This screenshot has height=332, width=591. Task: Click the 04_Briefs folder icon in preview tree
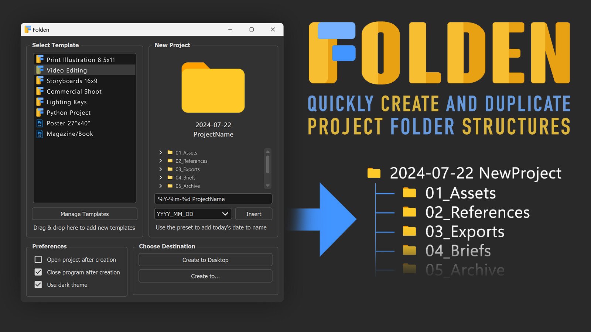170,177
